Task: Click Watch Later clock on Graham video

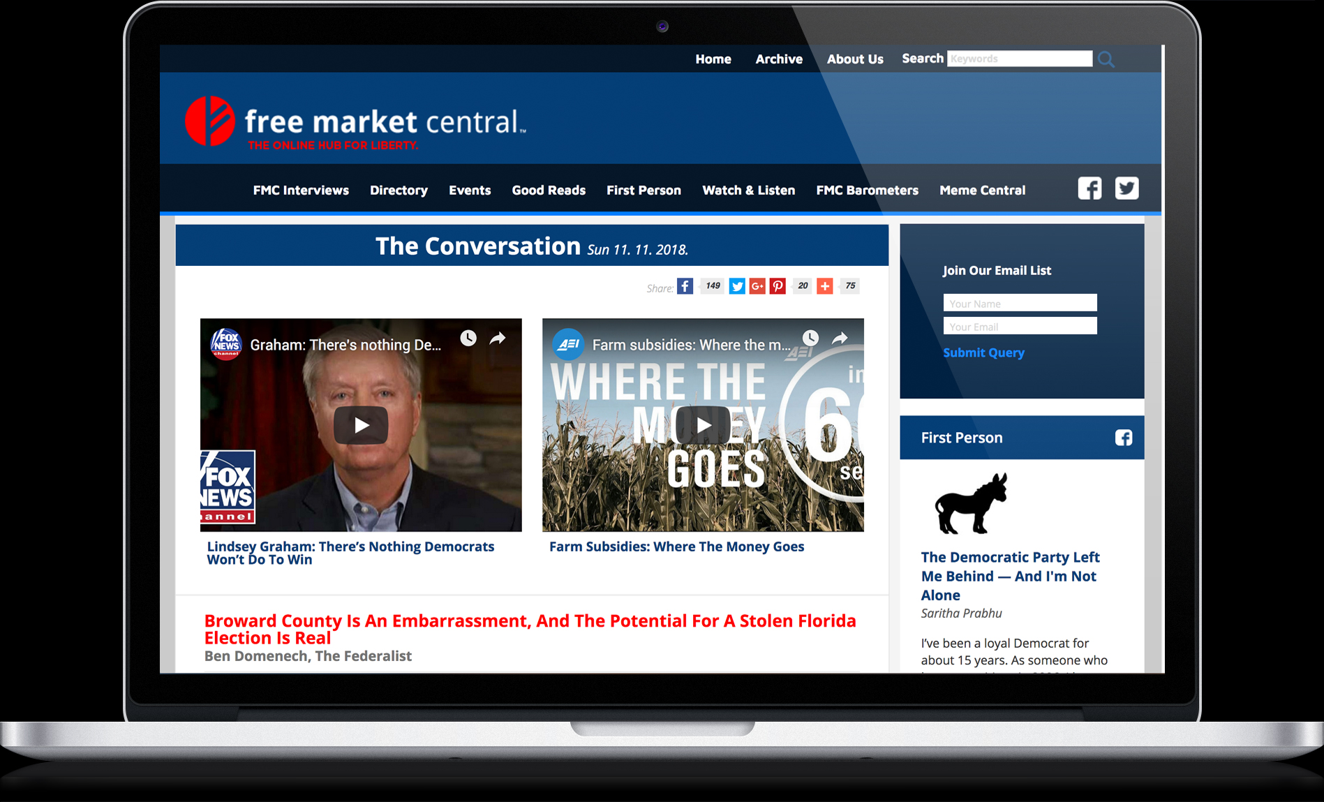Action: pos(468,339)
